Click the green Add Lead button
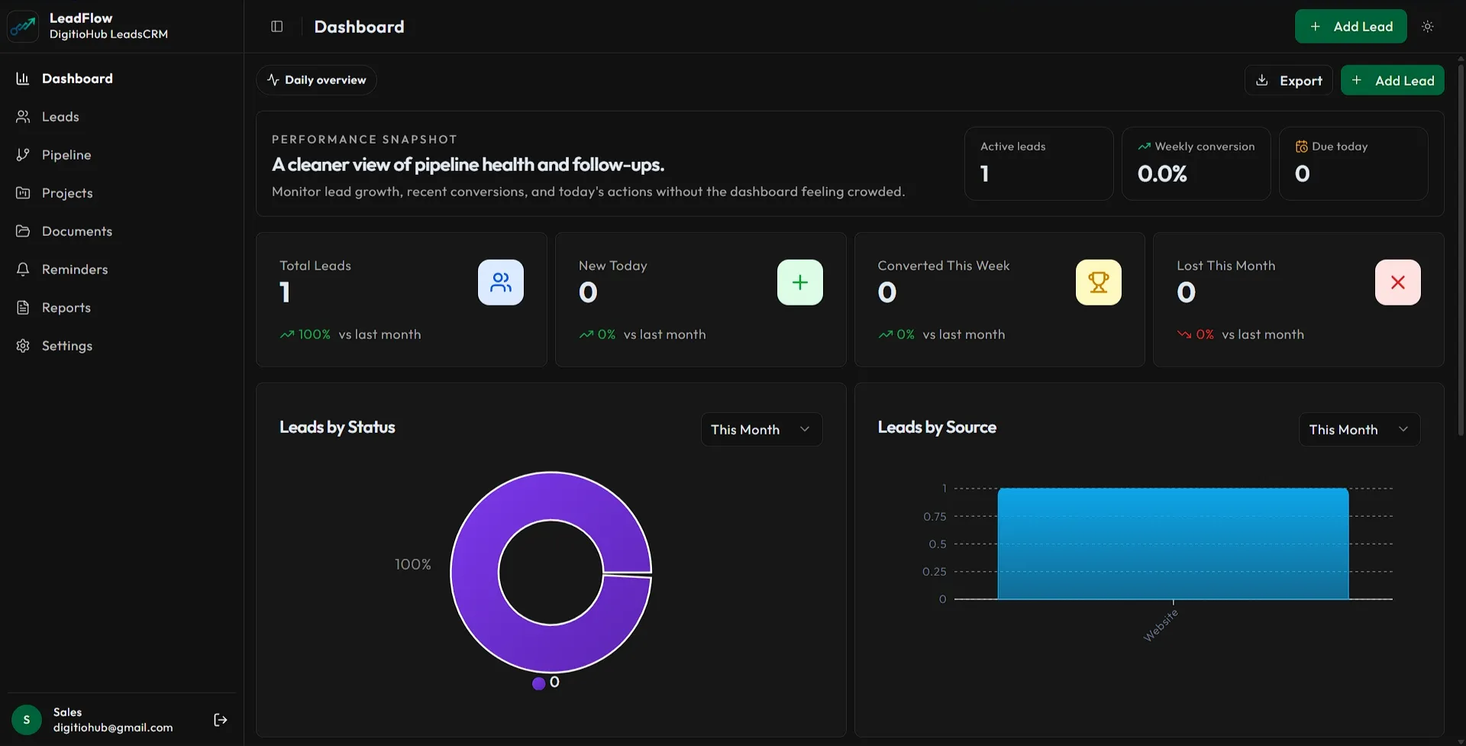The height and width of the screenshot is (746, 1466). [x=1351, y=26]
